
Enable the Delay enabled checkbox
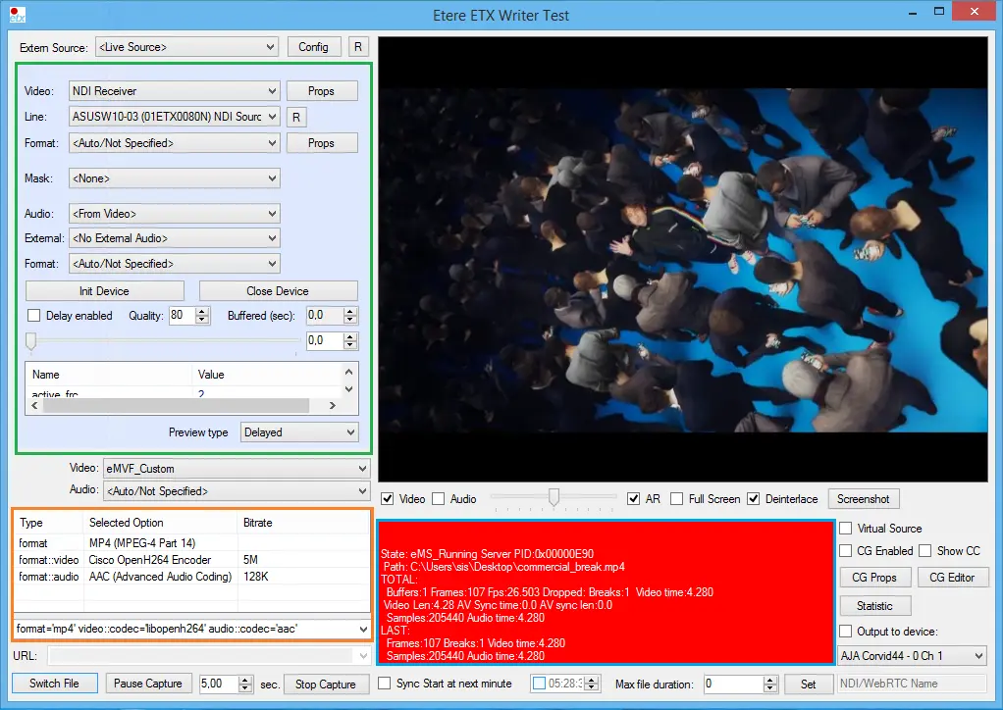[x=34, y=316]
